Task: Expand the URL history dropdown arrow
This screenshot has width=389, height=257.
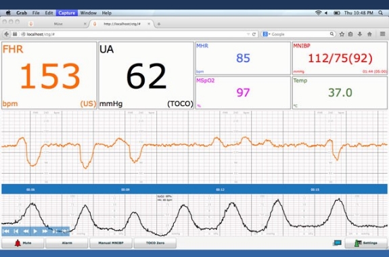Action: click(x=248, y=34)
